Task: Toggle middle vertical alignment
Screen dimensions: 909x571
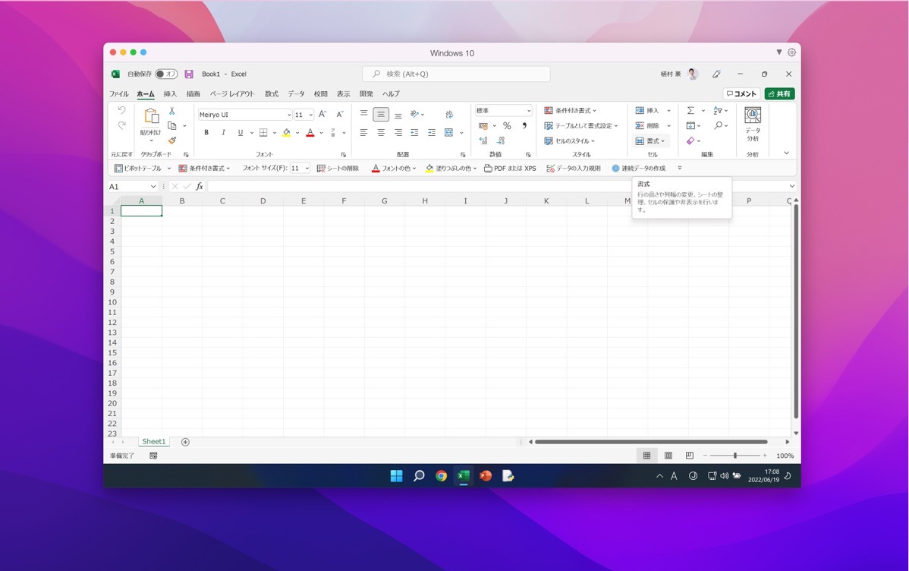Action: point(381,115)
